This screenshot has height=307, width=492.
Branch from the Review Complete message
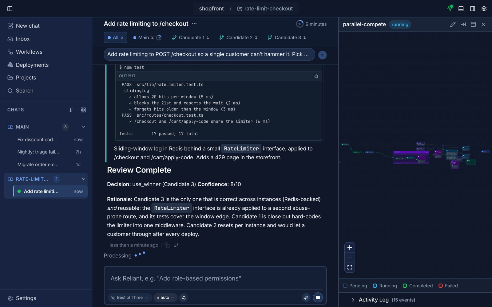pos(176,245)
